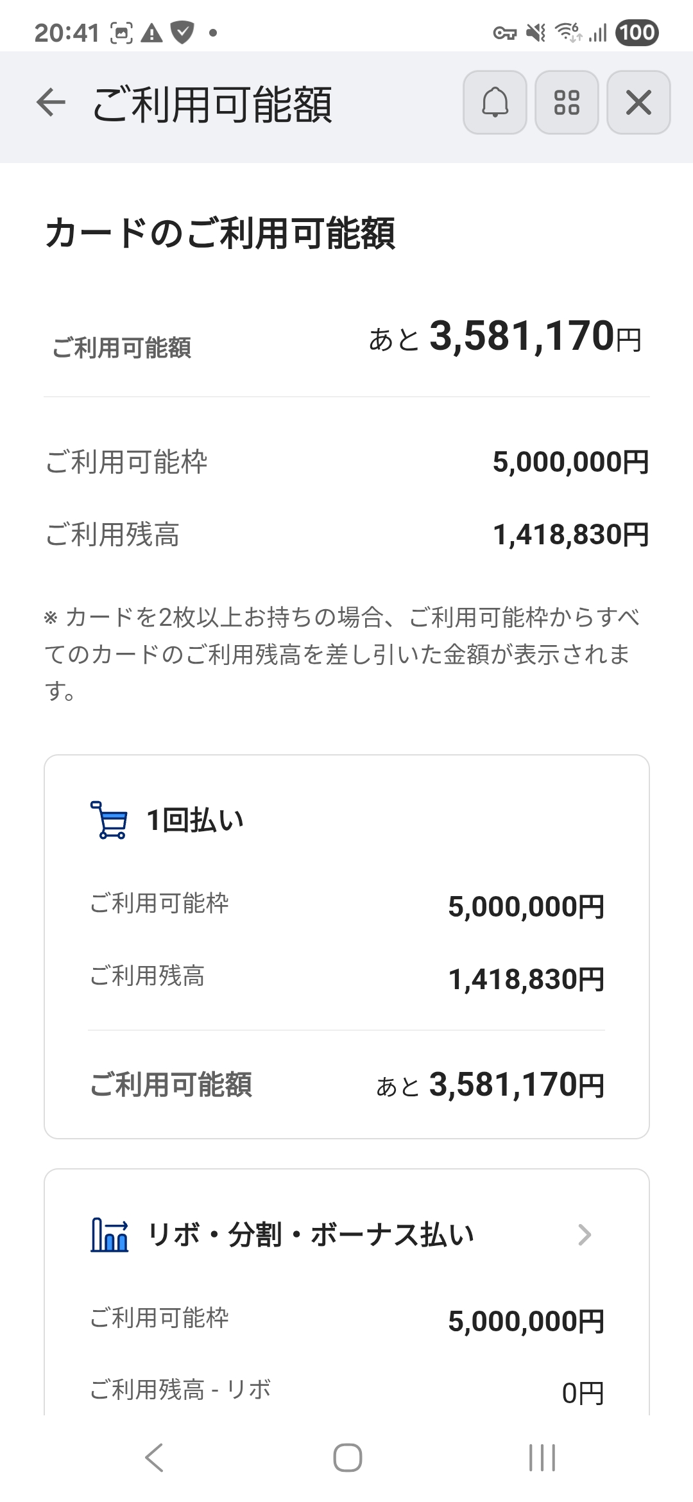The height and width of the screenshot is (1502, 693).
Task: Open the grid menu icon
Action: pyautogui.click(x=567, y=103)
